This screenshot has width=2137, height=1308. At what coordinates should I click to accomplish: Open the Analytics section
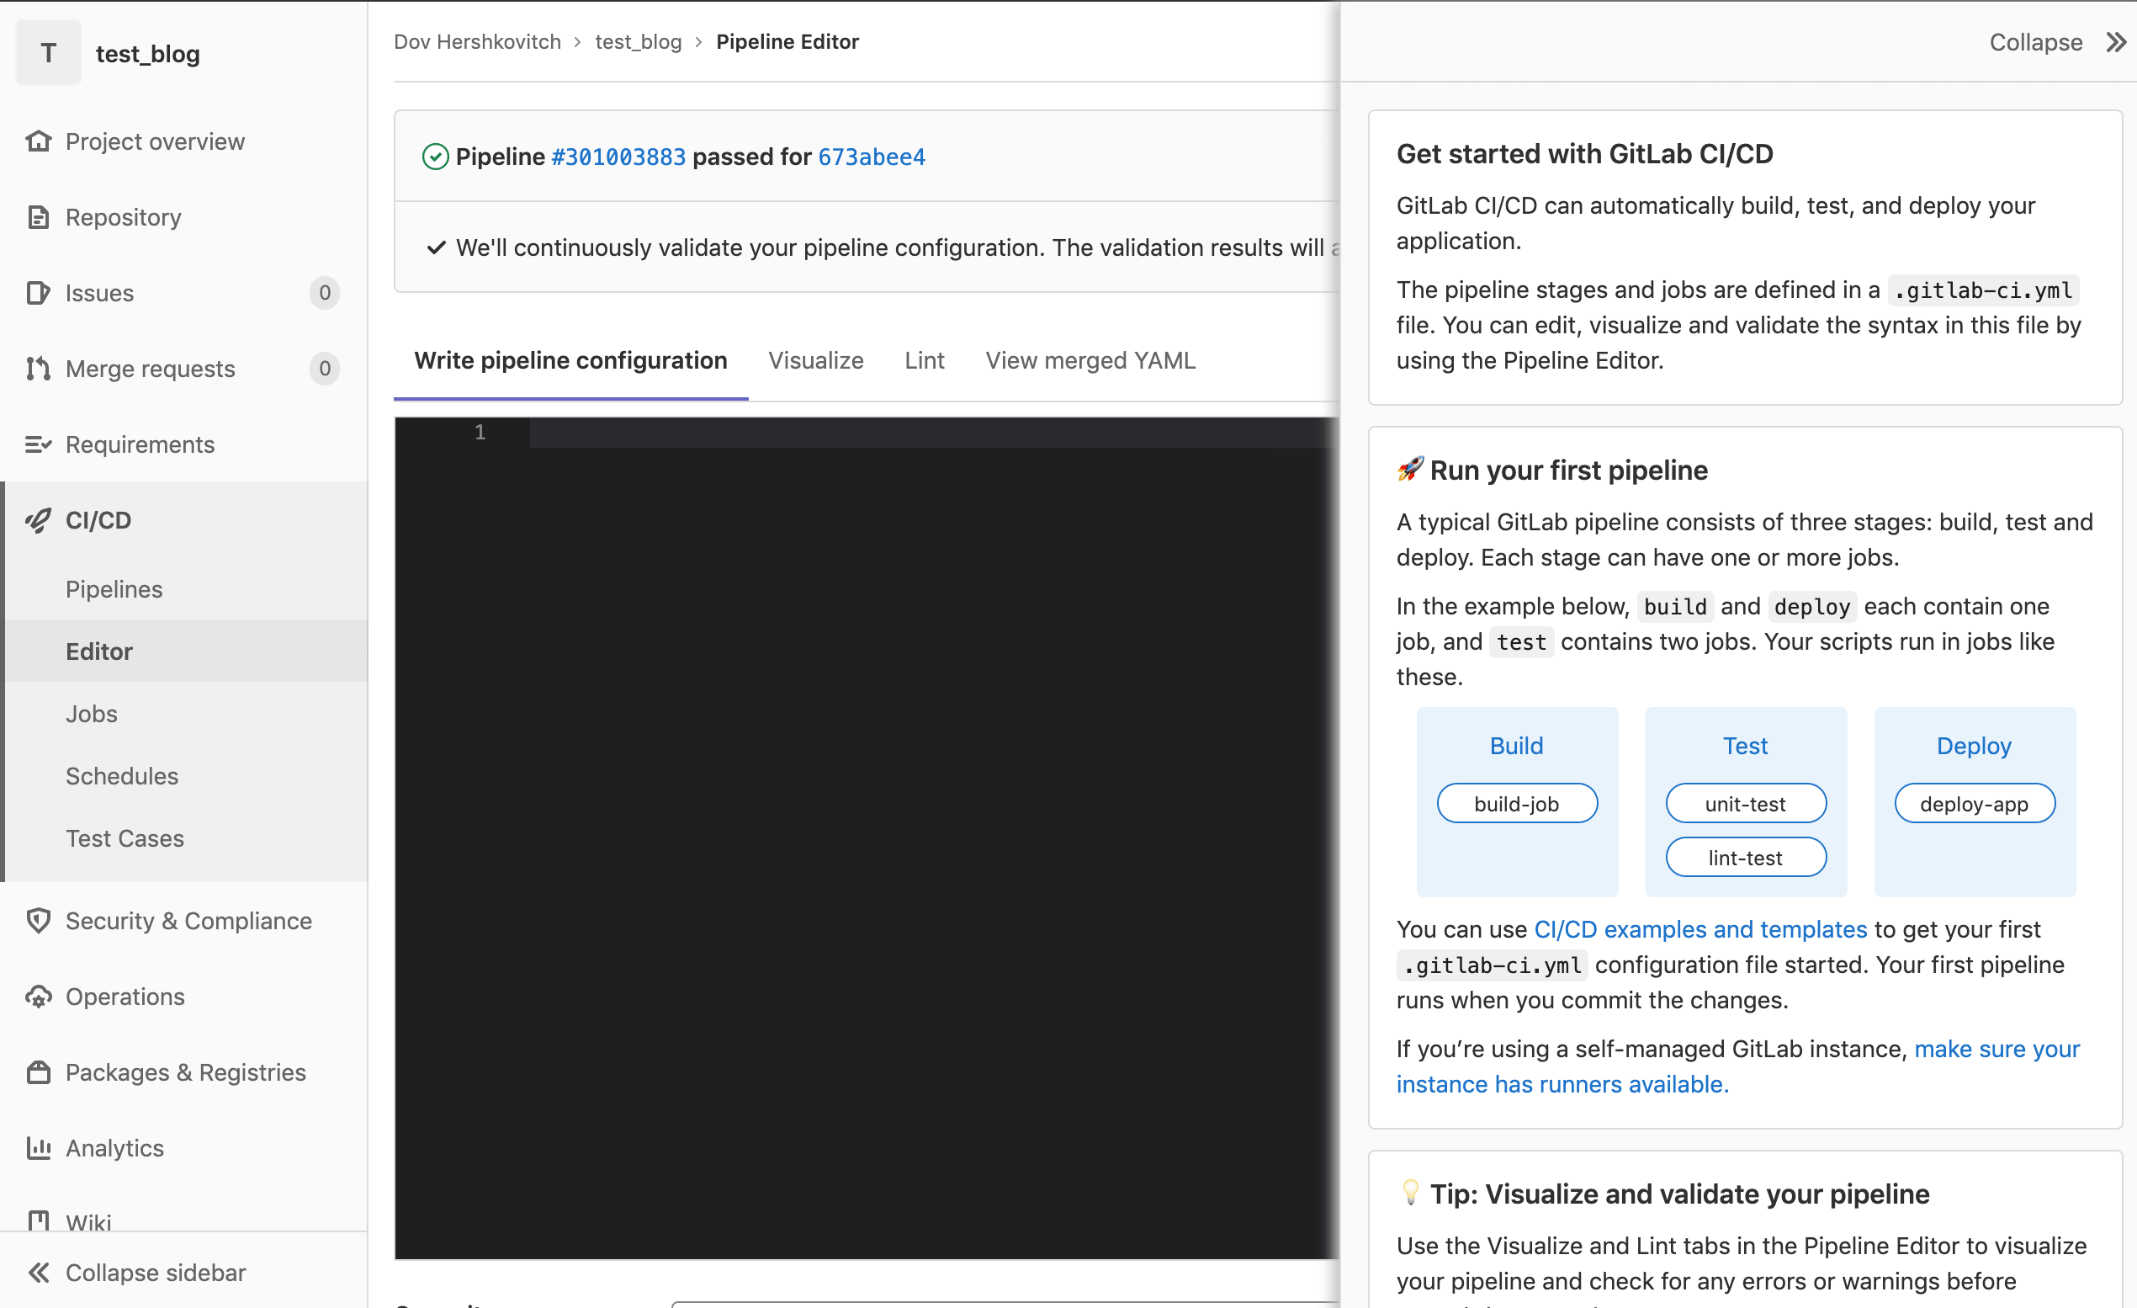tap(114, 1147)
